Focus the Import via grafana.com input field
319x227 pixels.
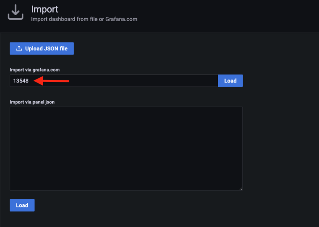(114, 81)
